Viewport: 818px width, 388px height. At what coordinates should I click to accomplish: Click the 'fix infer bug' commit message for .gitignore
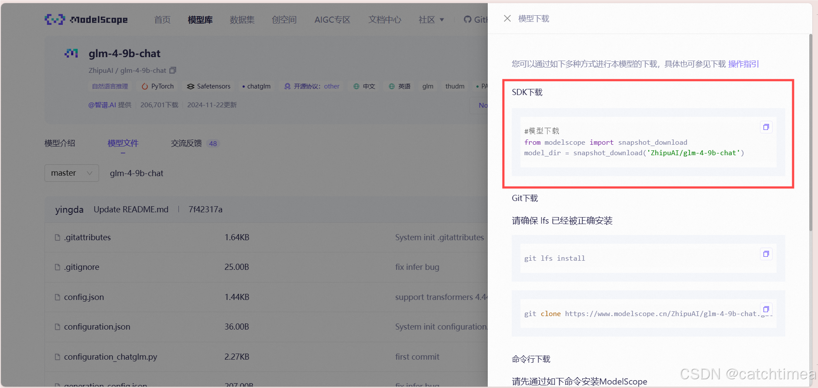tap(417, 267)
